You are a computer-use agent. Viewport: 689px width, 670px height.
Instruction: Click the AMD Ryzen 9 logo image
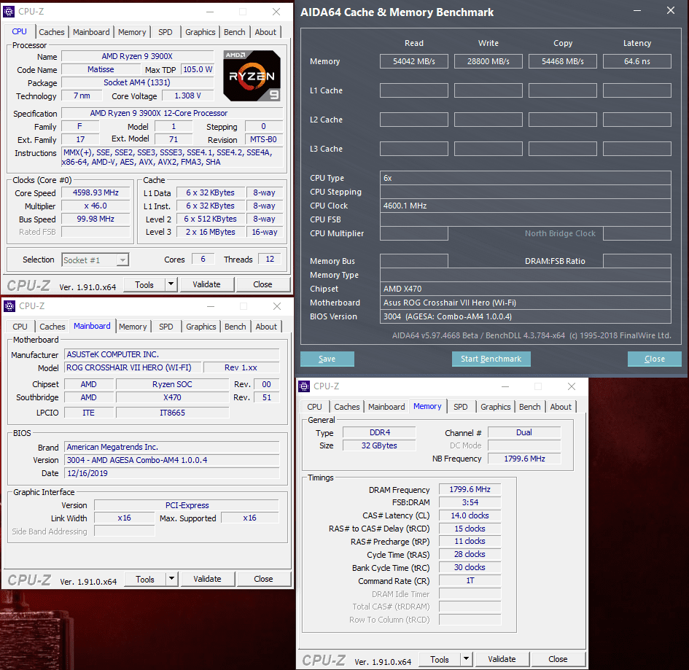tap(252, 76)
